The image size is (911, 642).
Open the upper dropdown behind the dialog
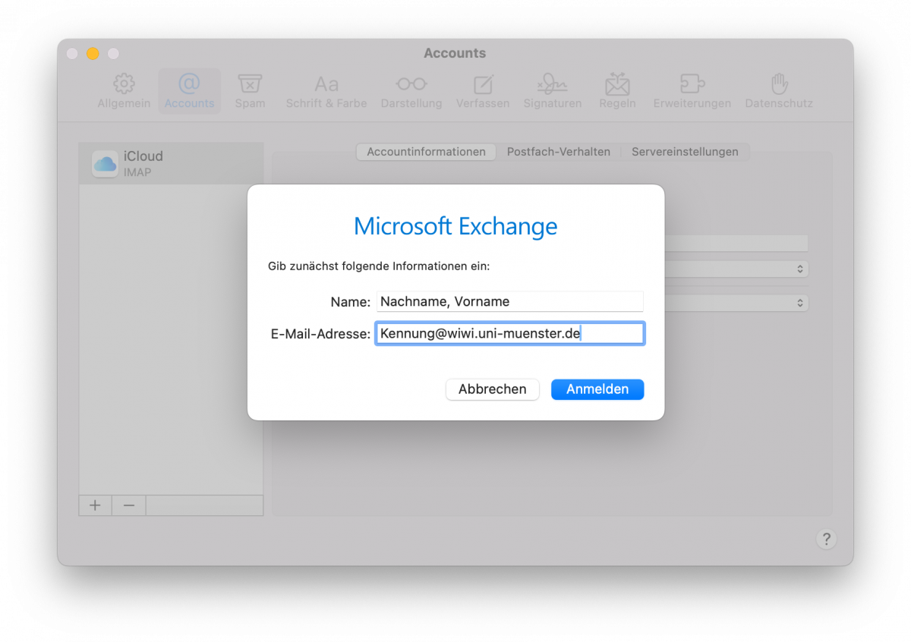pyautogui.click(x=736, y=269)
